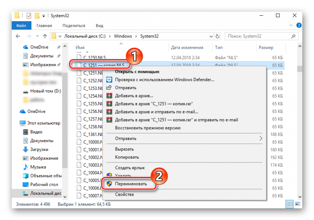
Task: Click System32 in the address breadcrumb
Action: pyautogui.click(x=150, y=36)
